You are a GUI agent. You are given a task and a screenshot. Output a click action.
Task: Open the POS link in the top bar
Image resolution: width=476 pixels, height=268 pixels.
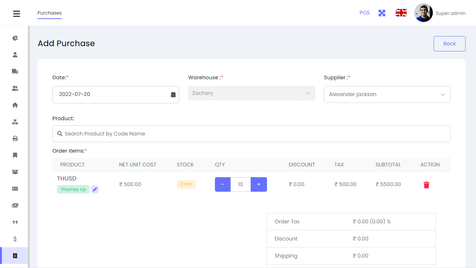(x=364, y=13)
